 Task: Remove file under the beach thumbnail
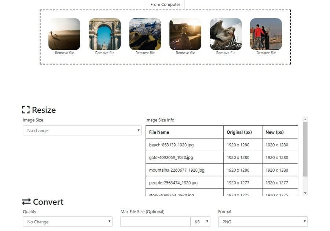click(65, 53)
